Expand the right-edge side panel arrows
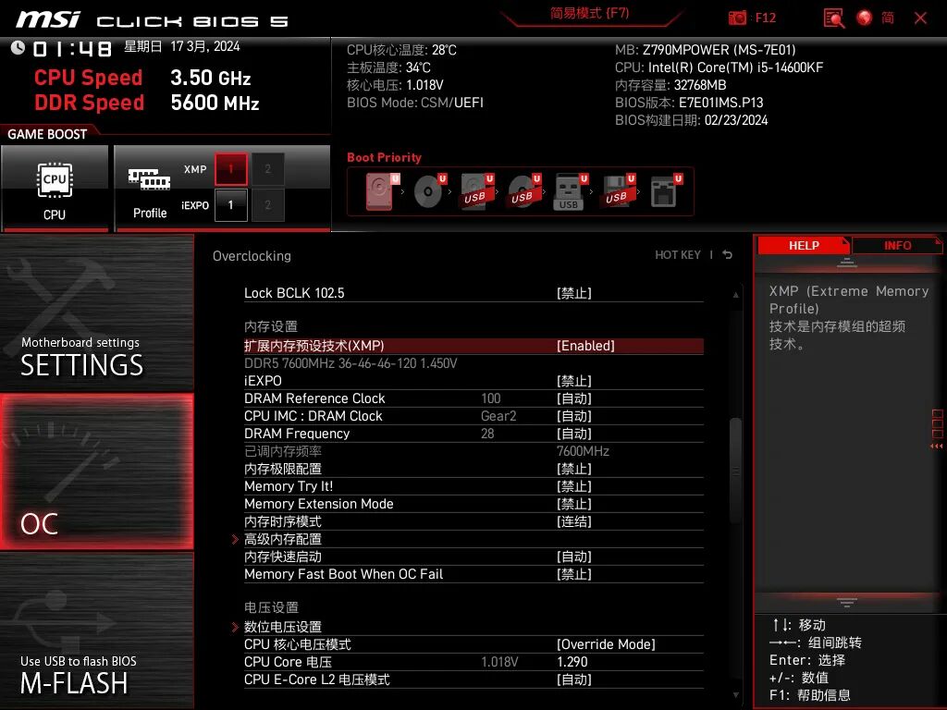This screenshot has height=710, width=947. tap(937, 447)
